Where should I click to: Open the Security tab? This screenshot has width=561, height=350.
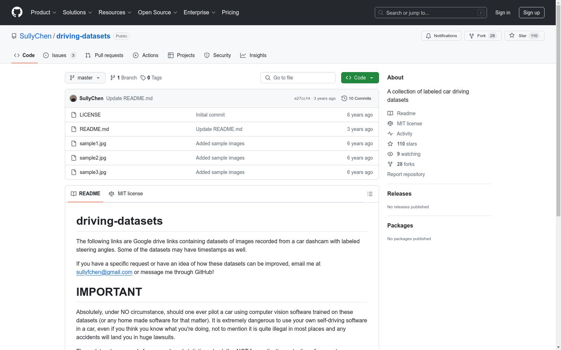[217, 55]
